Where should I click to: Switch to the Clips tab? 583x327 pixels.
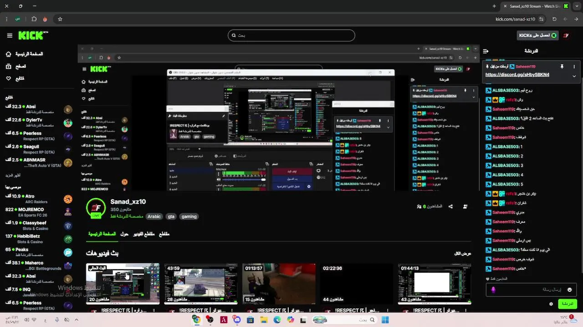click(x=164, y=234)
